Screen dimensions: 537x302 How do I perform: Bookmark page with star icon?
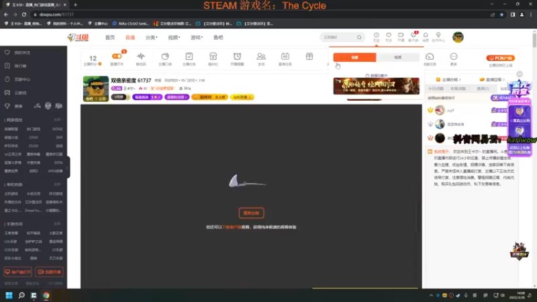501,14
